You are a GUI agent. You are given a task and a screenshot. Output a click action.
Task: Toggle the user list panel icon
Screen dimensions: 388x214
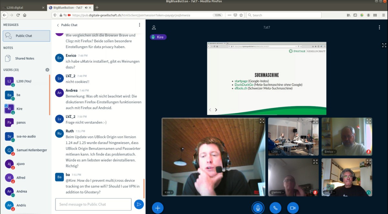[154, 27]
